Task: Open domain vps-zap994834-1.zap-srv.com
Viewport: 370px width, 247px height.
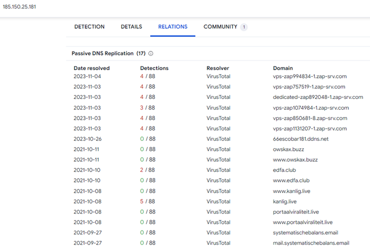Action: 310,76
